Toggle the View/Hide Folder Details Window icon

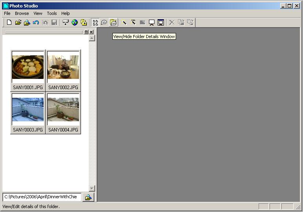(113, 22)
